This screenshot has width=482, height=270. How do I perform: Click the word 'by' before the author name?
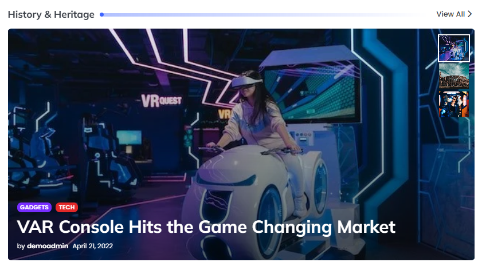[x=21, y=246]
